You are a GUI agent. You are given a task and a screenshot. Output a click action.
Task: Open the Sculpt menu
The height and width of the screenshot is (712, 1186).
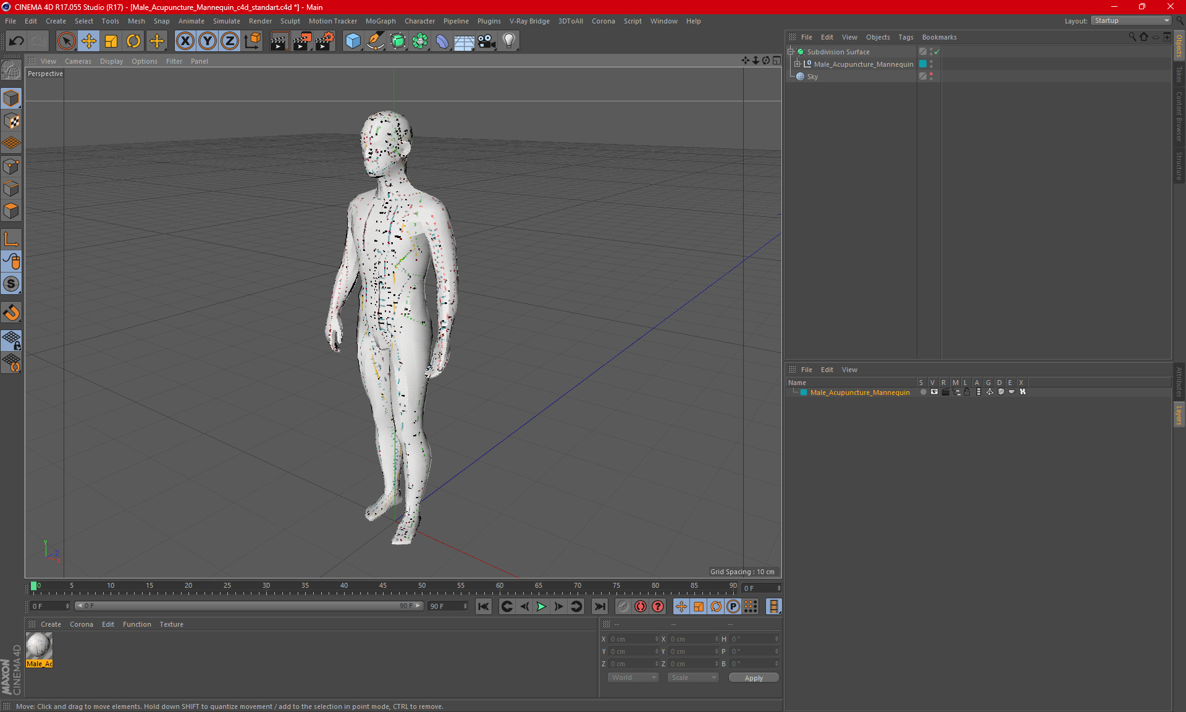(x=290, y=21)
